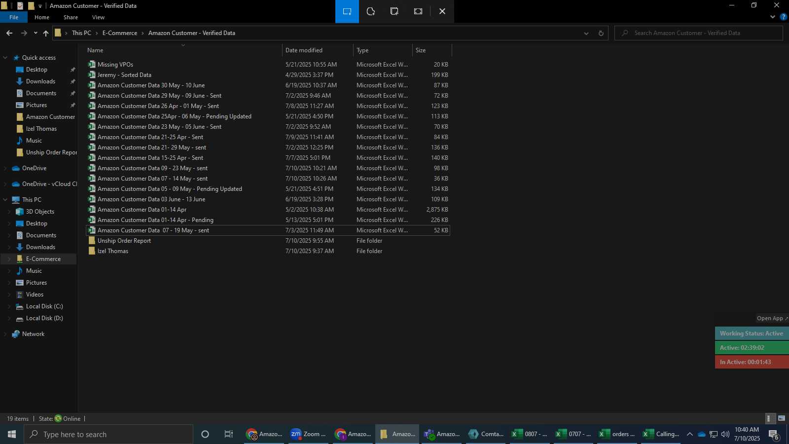Switch to orders Excel taskbar window
789x444 pixels.
click(x=617, y=434)
